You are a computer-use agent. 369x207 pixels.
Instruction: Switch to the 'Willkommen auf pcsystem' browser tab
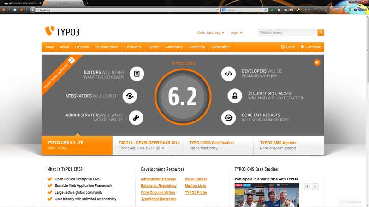coord(22,3)
